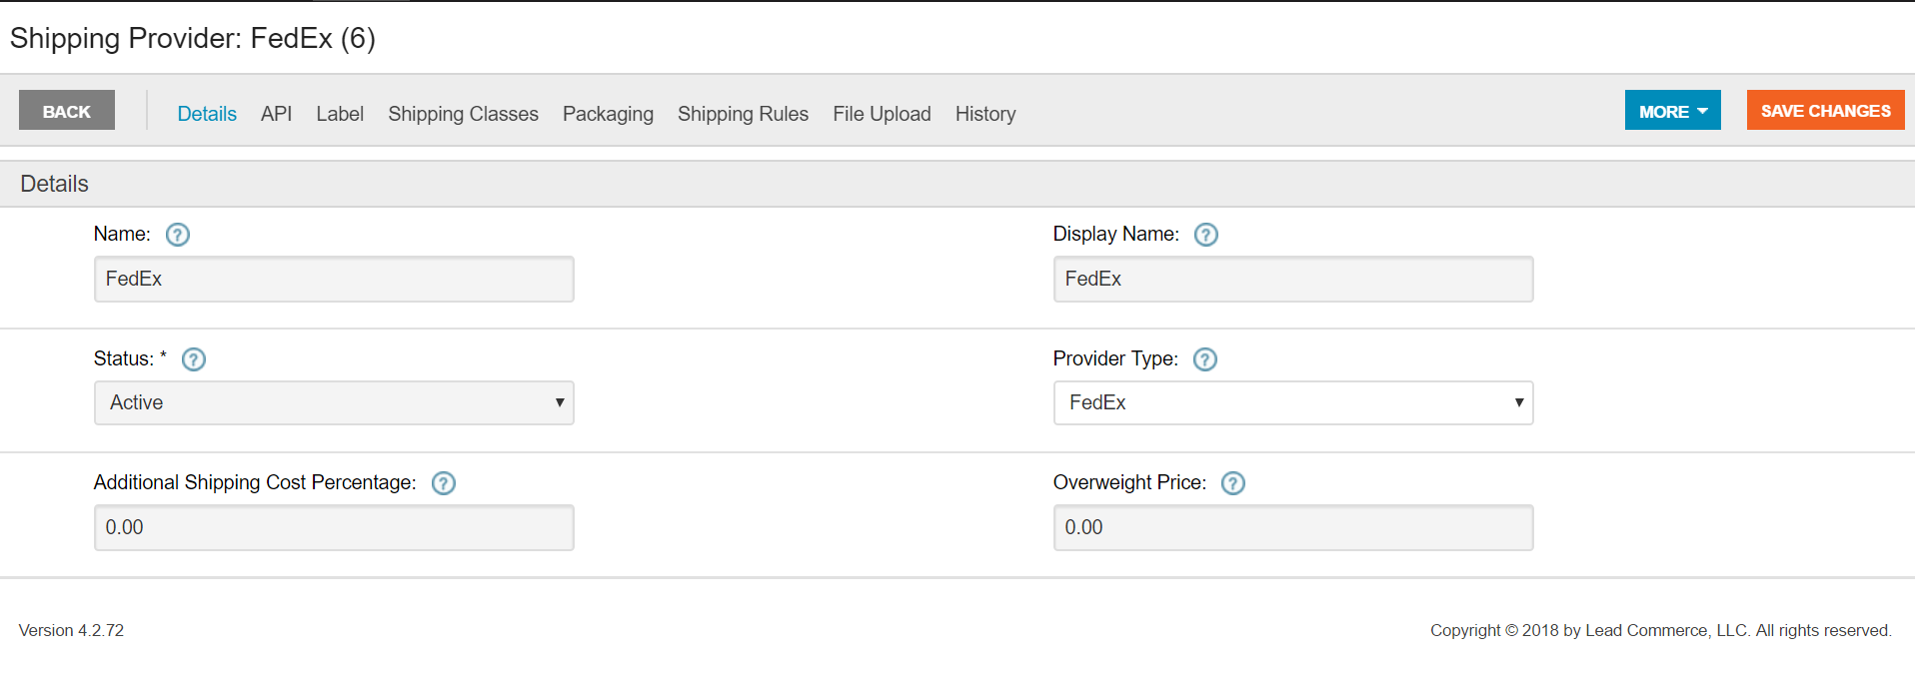1915x679 pixels.
Task: View help for Overweight Price
Action: point(1233,483)
